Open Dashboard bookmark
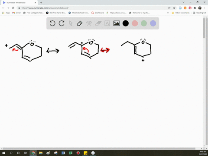 click(98, 13)
